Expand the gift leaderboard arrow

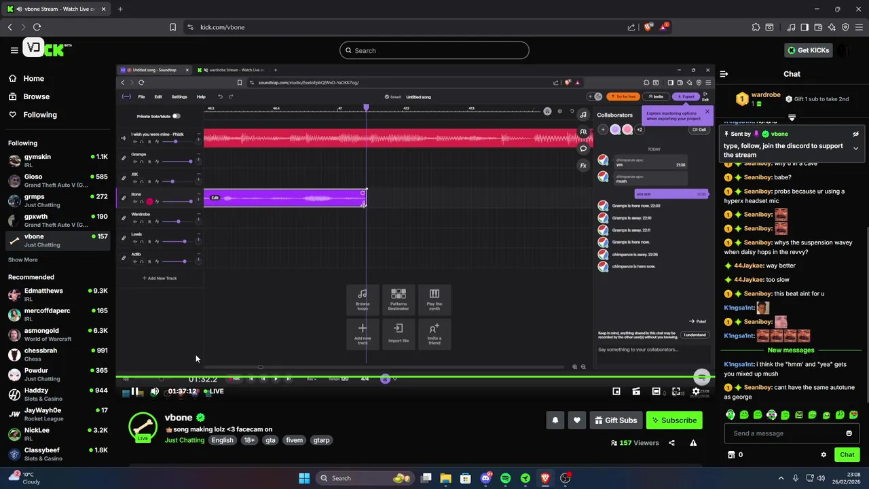(792, 117)
